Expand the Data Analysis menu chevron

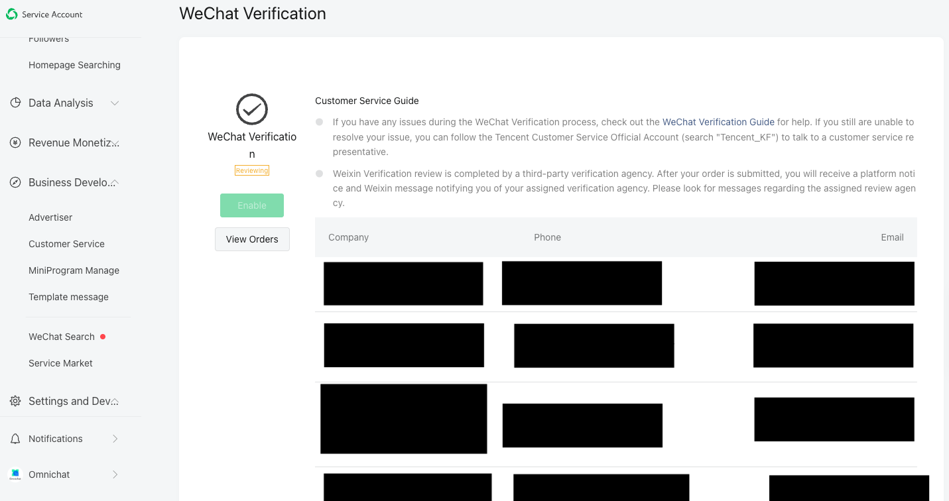click(x=115, y=103)
